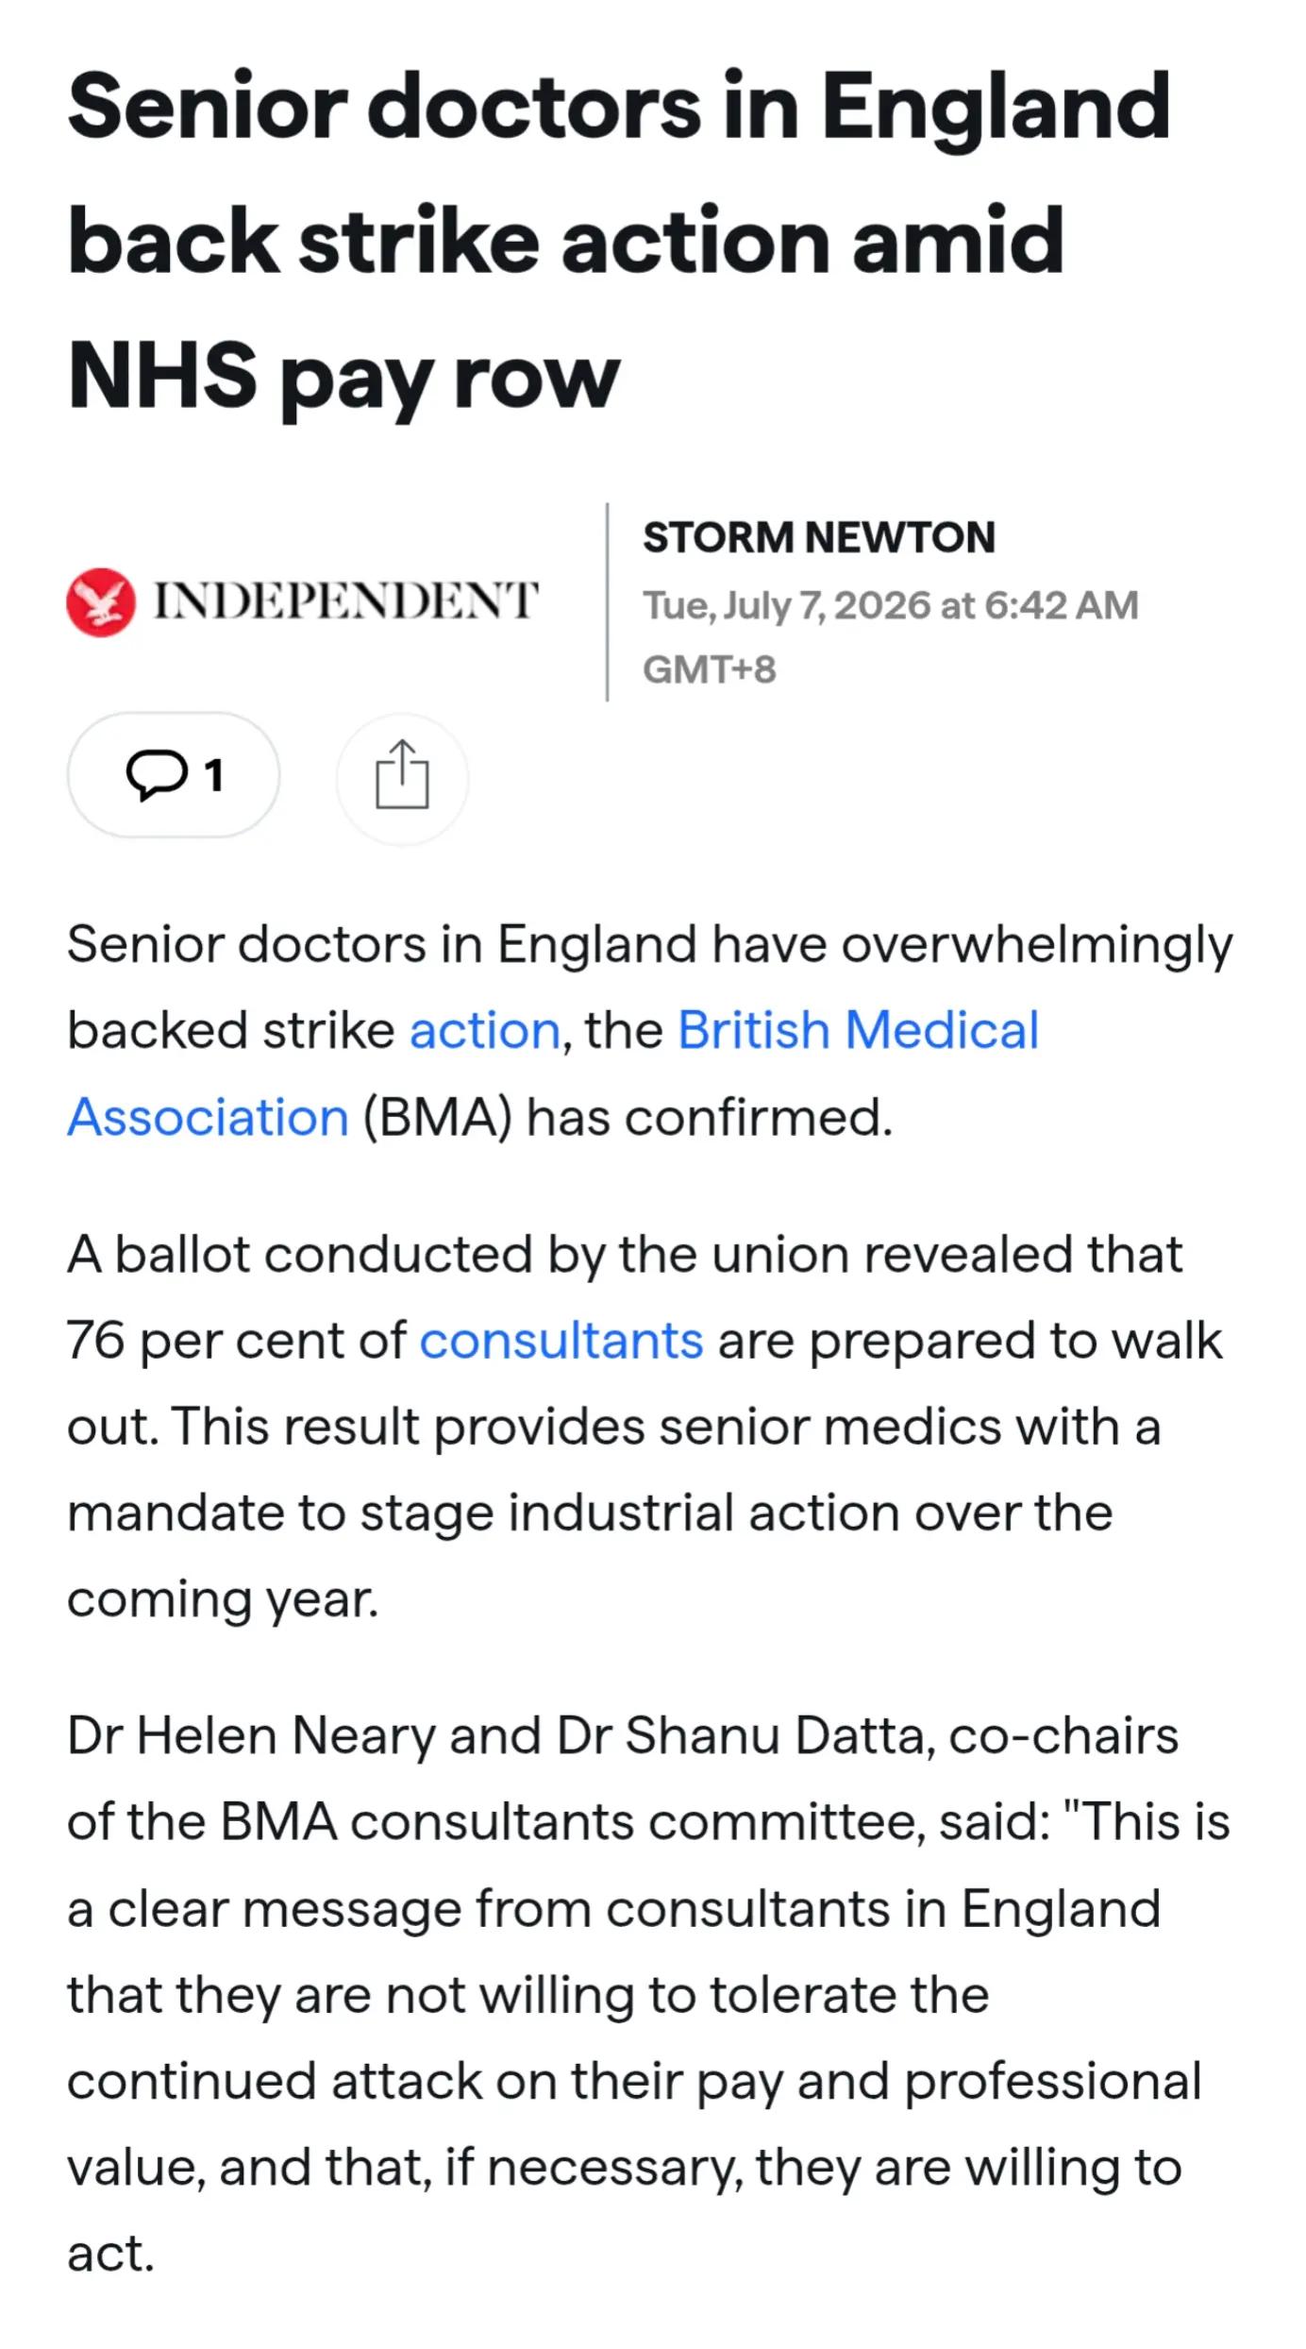Viewport: 1306px width, 2349px height.
Task: Click the comment count number 1
Action: tap(214, 776)
